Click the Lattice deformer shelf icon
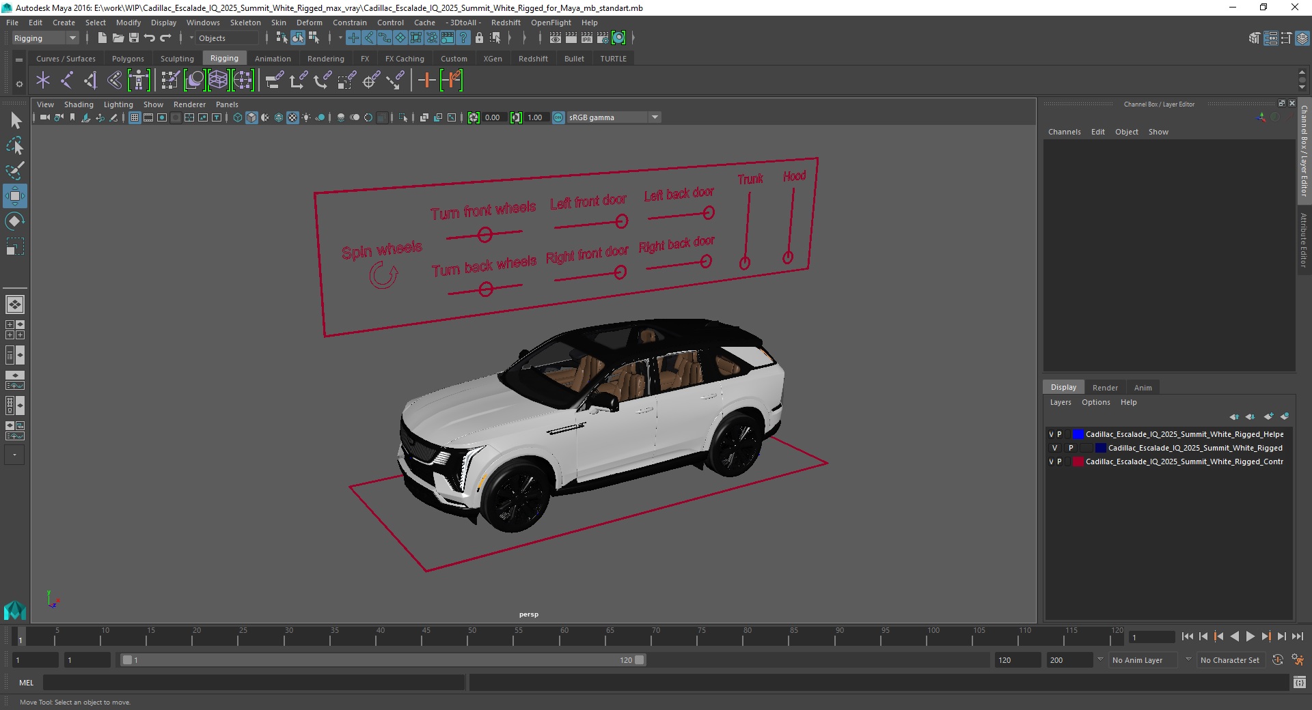 click(219, 81)
